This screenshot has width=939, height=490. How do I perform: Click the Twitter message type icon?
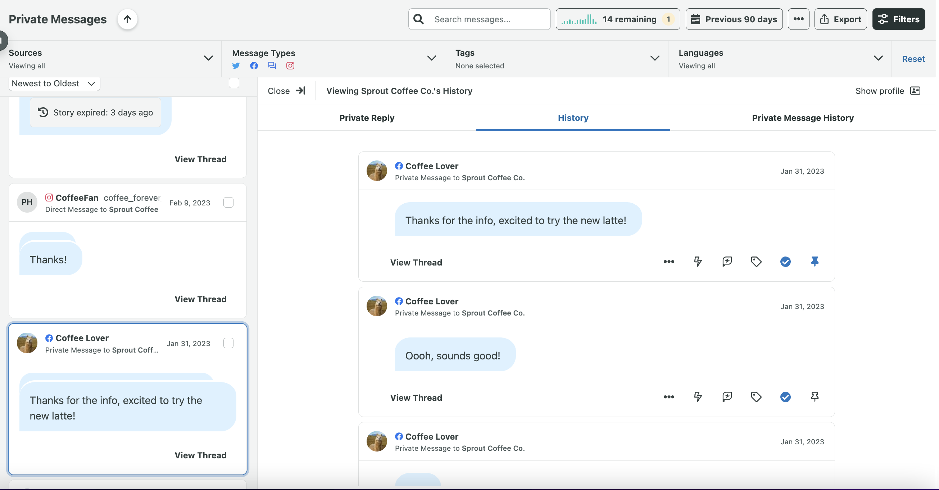pyautogui.click(x=236, y=65)
